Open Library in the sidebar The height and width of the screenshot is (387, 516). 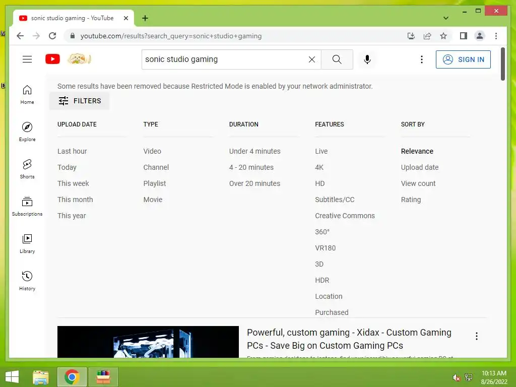coord(27,243)
